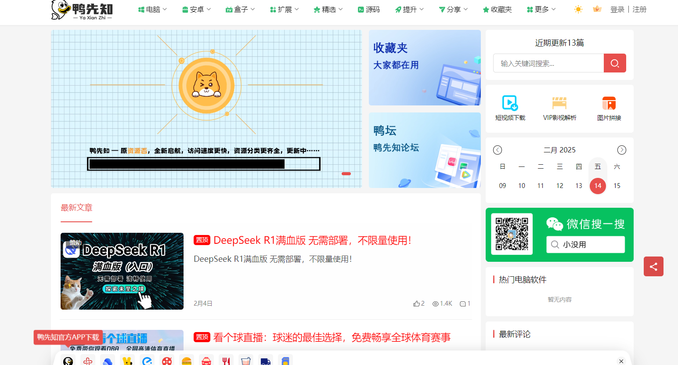Image resolution: width=678 pixels, height=365 pixels.
Task: Open the red film reel icon
Action: pos(167,361)
